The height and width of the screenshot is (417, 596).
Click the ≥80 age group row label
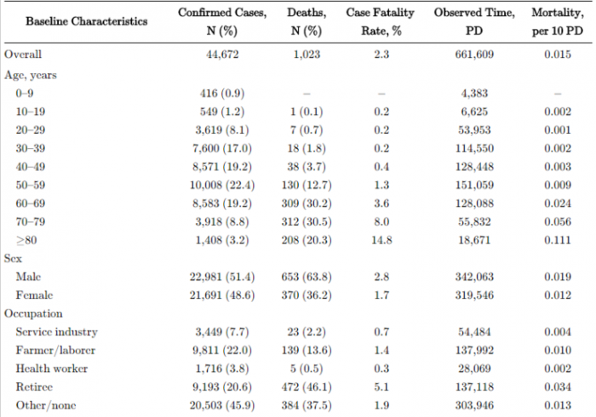click(27, 241)
